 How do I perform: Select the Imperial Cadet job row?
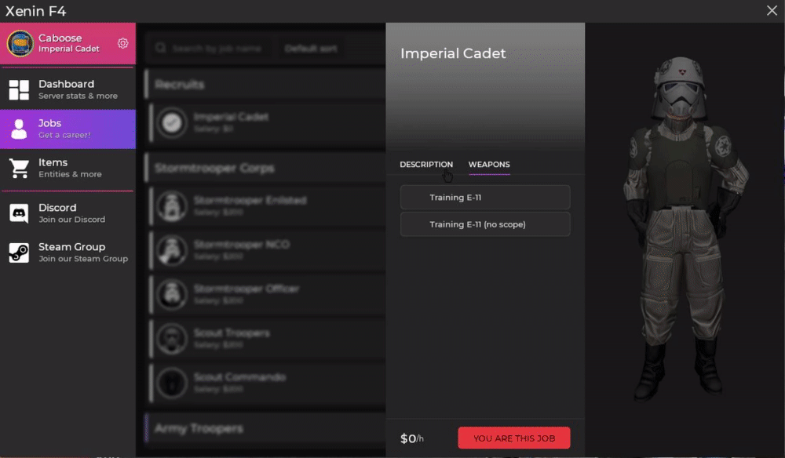pyautogui.click(x=268, y=122)
